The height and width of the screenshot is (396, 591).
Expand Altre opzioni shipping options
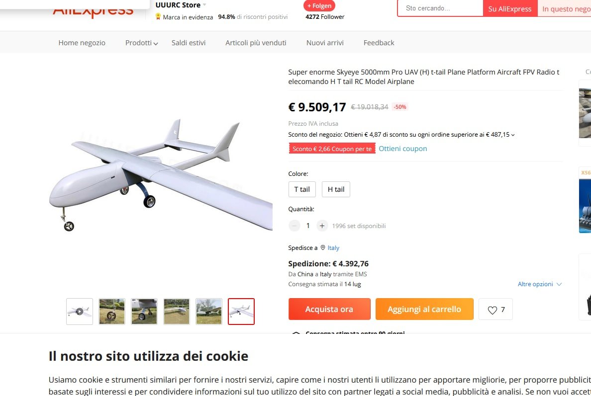pos(539,284)
